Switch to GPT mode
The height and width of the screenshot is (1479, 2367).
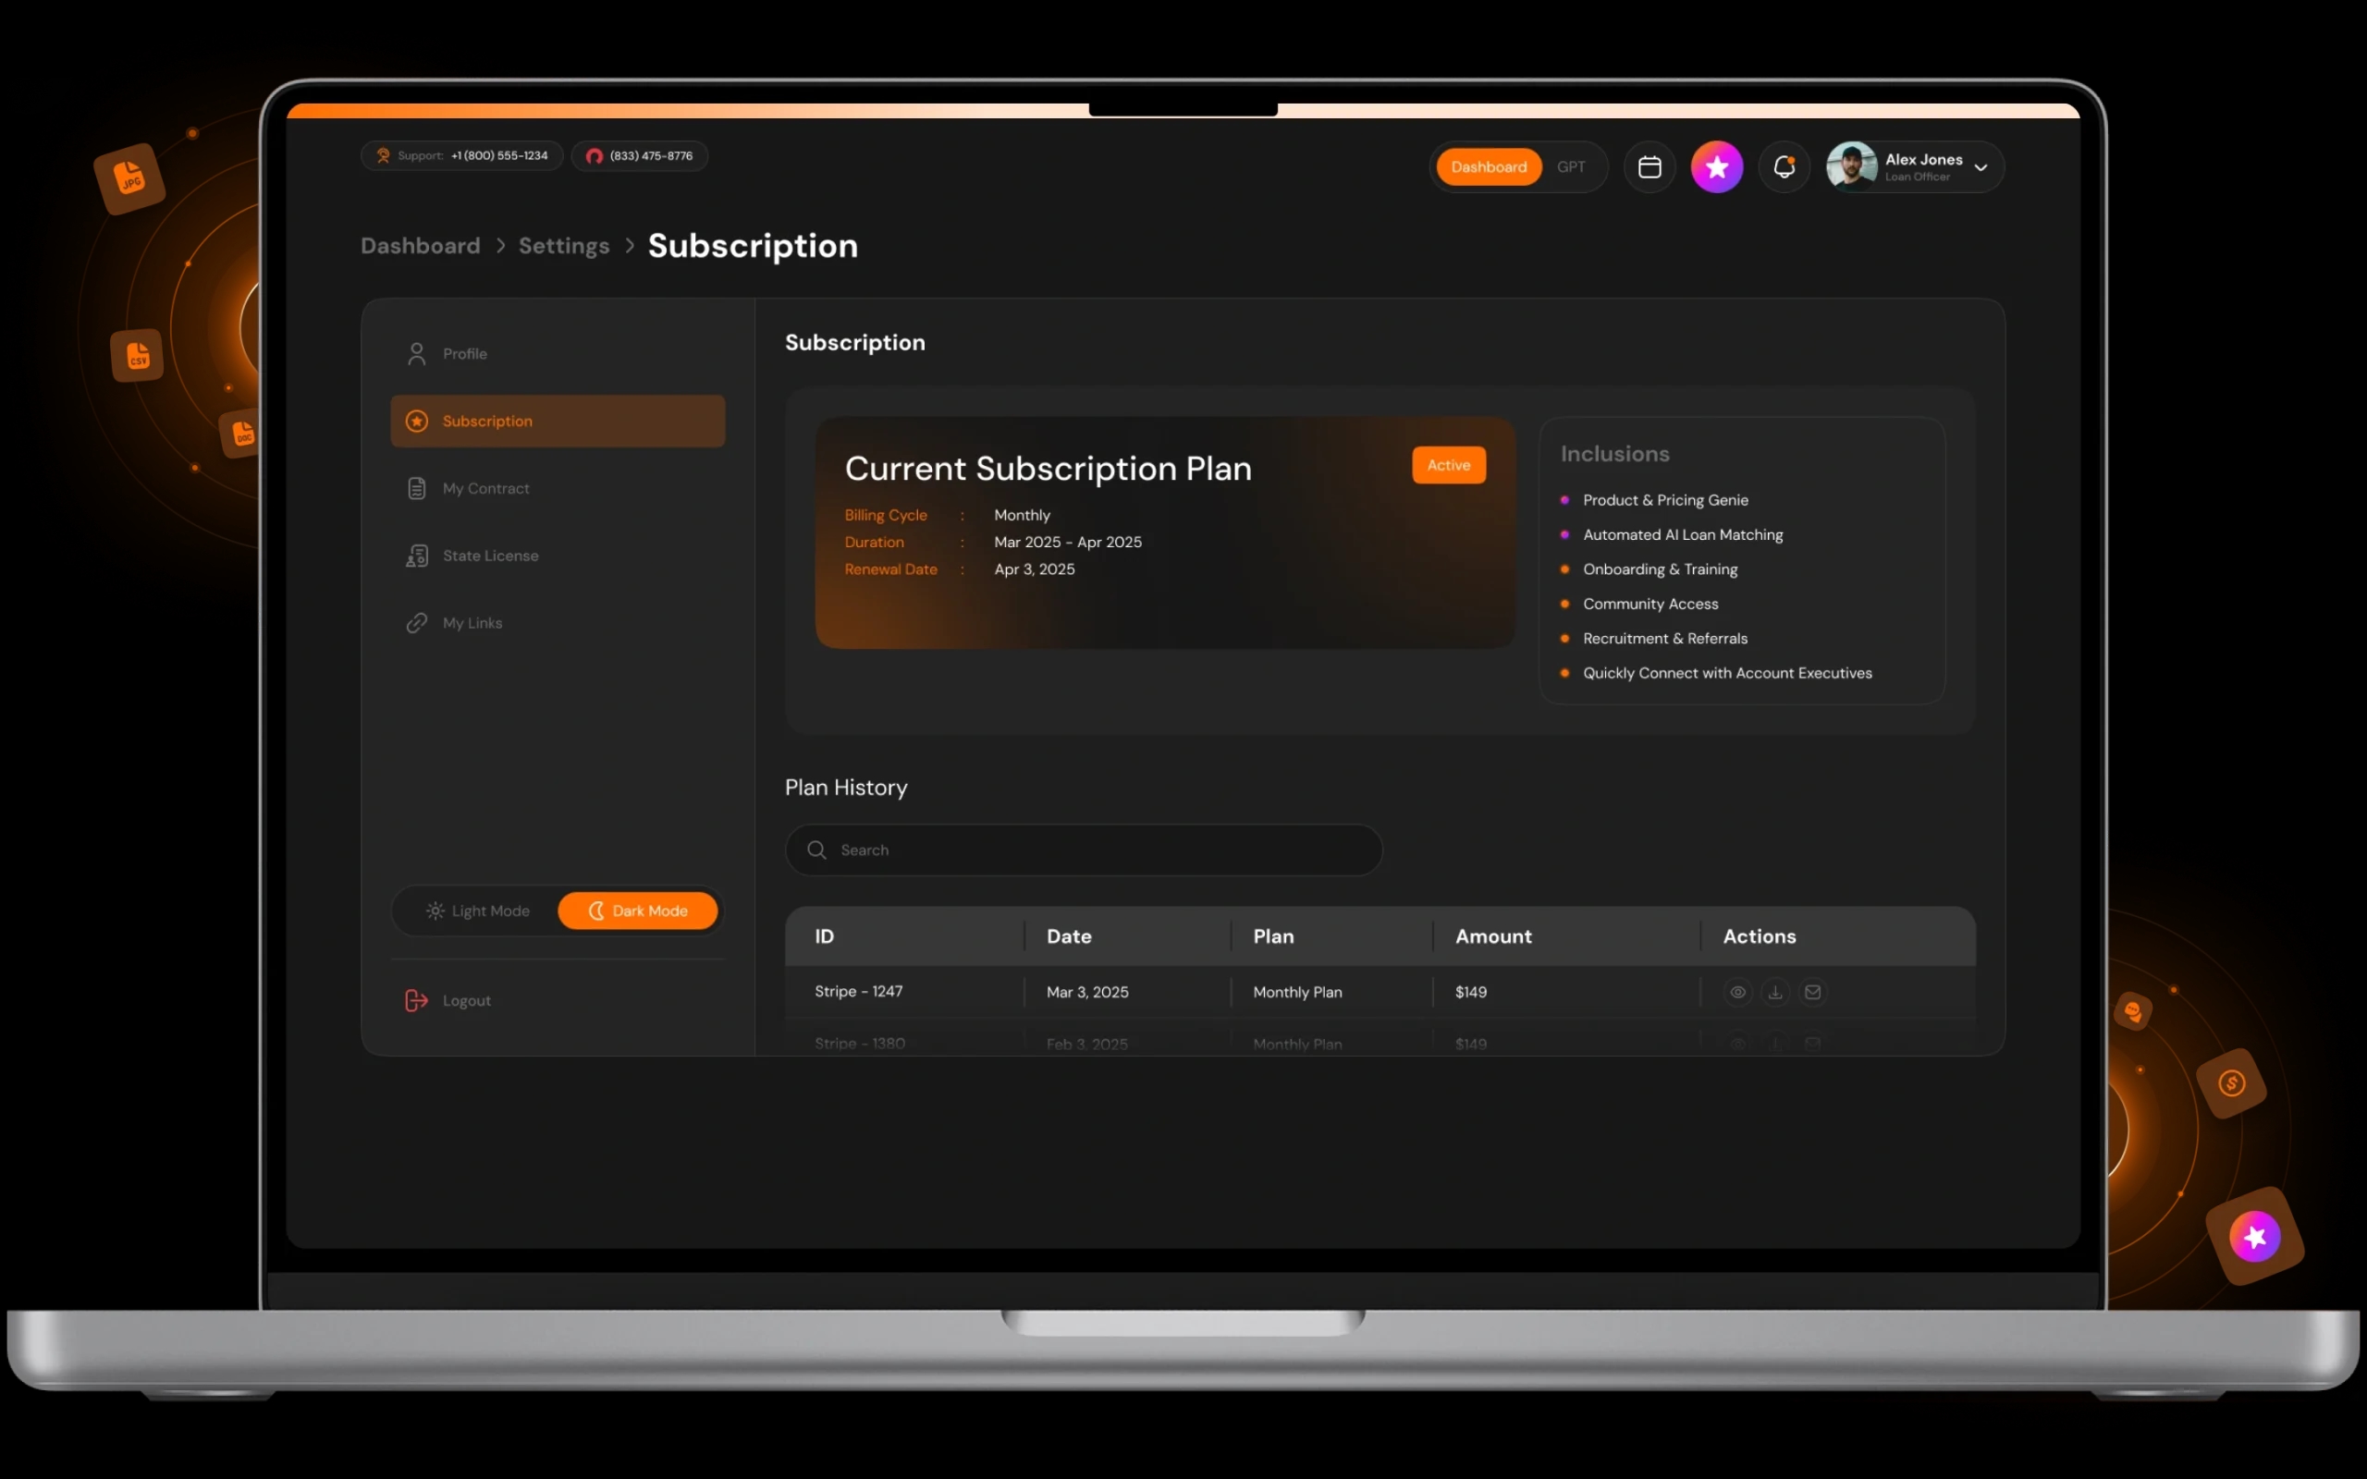tap(1571, 166)
